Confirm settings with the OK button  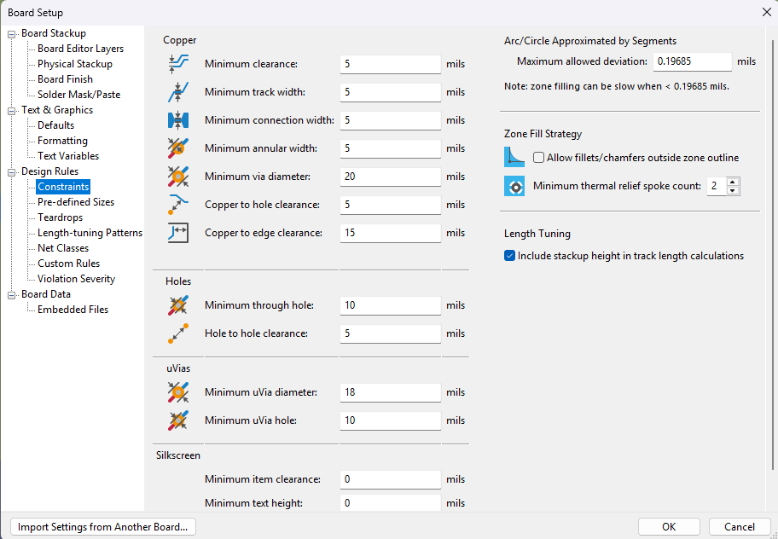(669, 526)
